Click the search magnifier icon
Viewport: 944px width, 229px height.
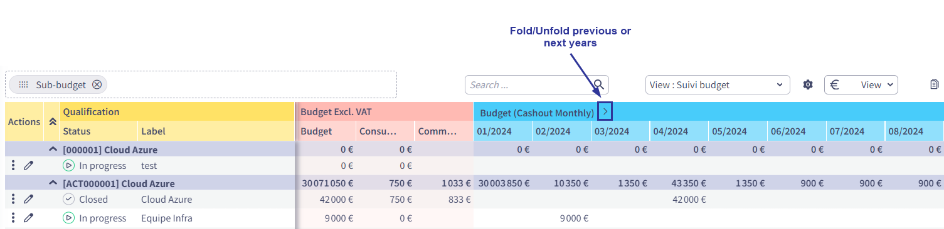[599, 84]
